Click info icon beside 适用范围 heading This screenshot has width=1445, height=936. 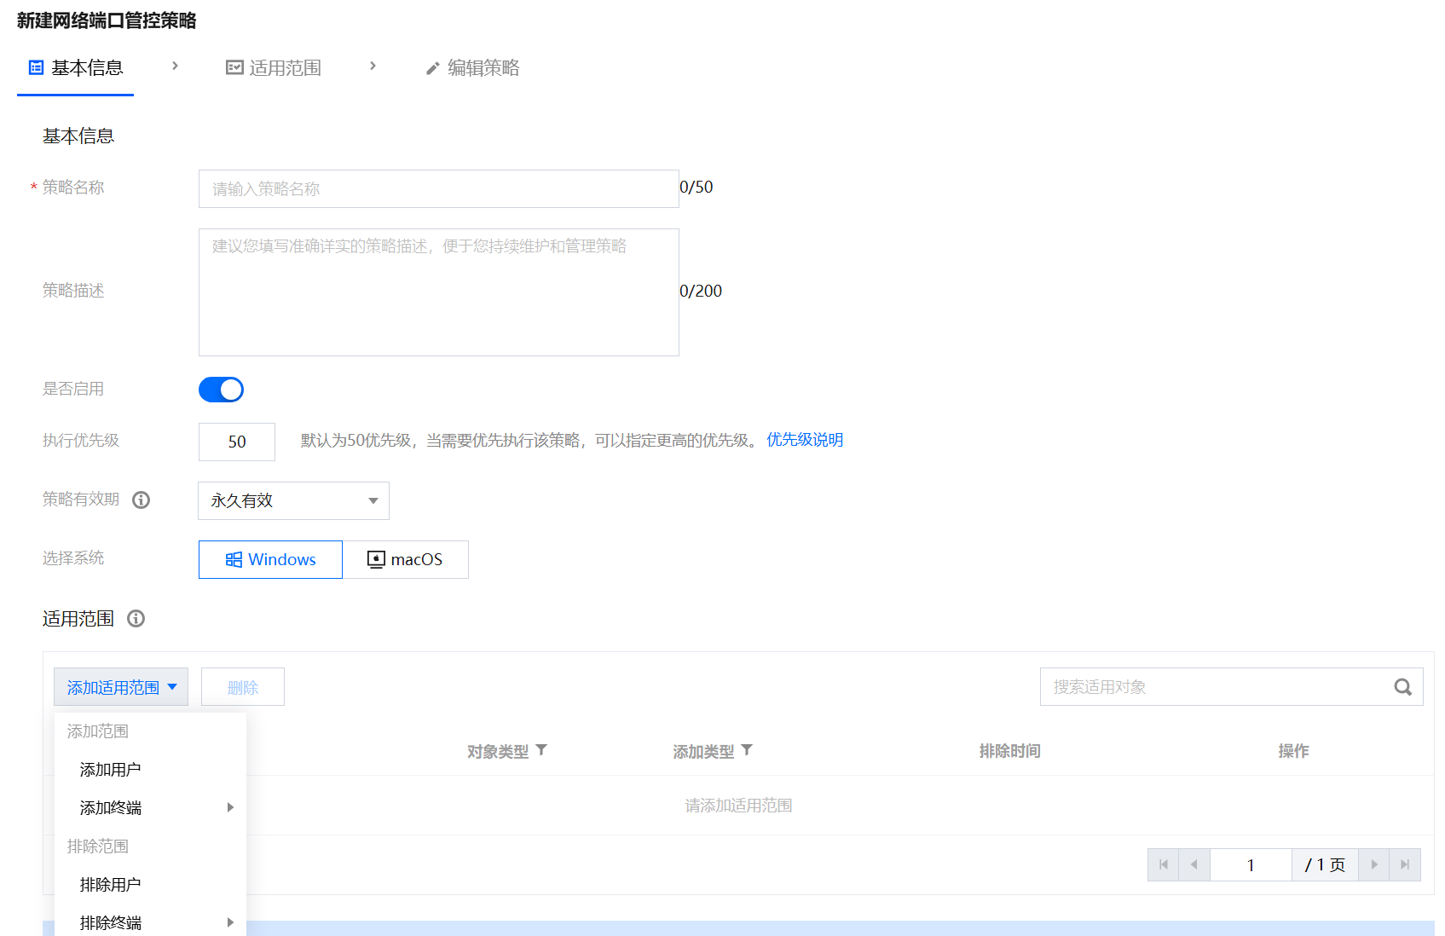click(136, 619)
